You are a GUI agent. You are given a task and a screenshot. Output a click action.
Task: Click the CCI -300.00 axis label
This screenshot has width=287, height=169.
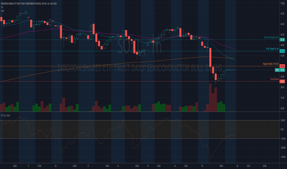(x=283, y=157)
